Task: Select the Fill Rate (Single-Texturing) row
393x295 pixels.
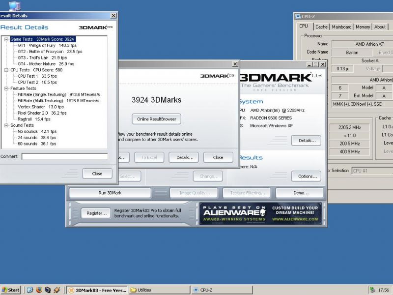Action: click(x=58, y=94)
